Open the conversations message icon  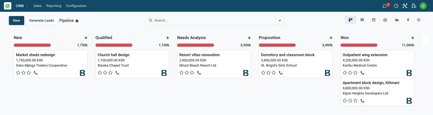(x=385, y=6)
